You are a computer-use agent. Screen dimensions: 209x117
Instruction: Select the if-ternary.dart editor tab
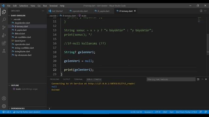(126, 11)
